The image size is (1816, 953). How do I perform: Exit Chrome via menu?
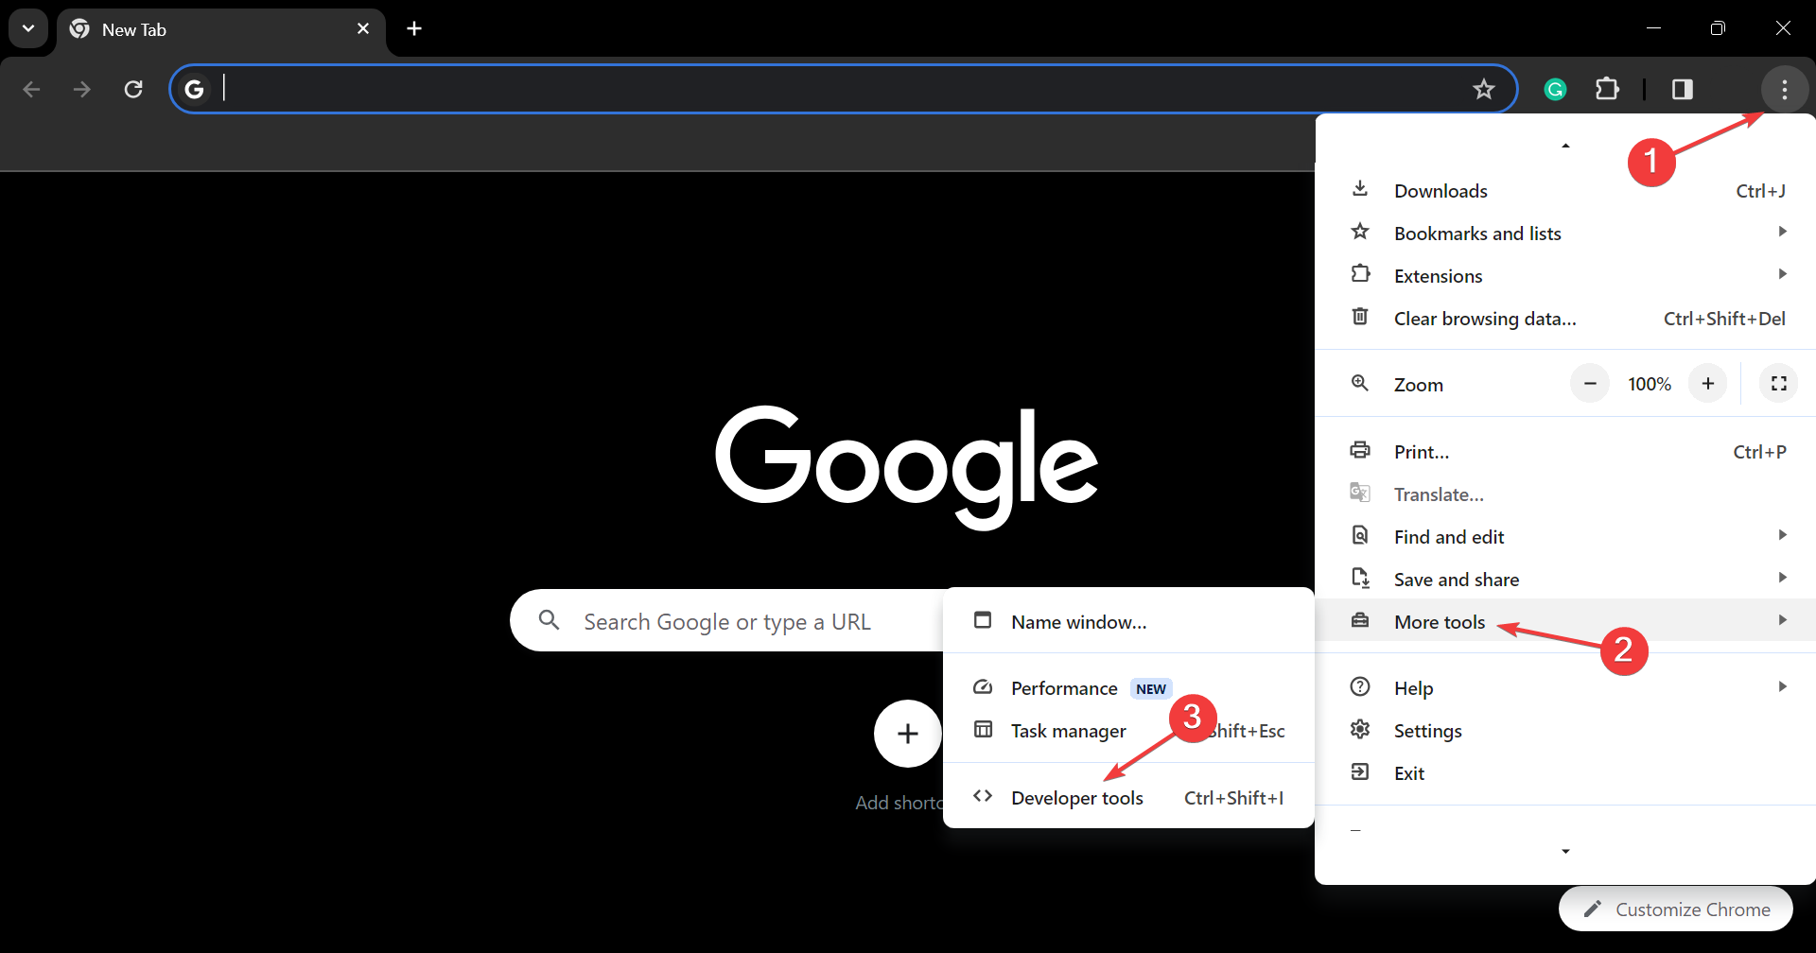tap(1565, 773)
